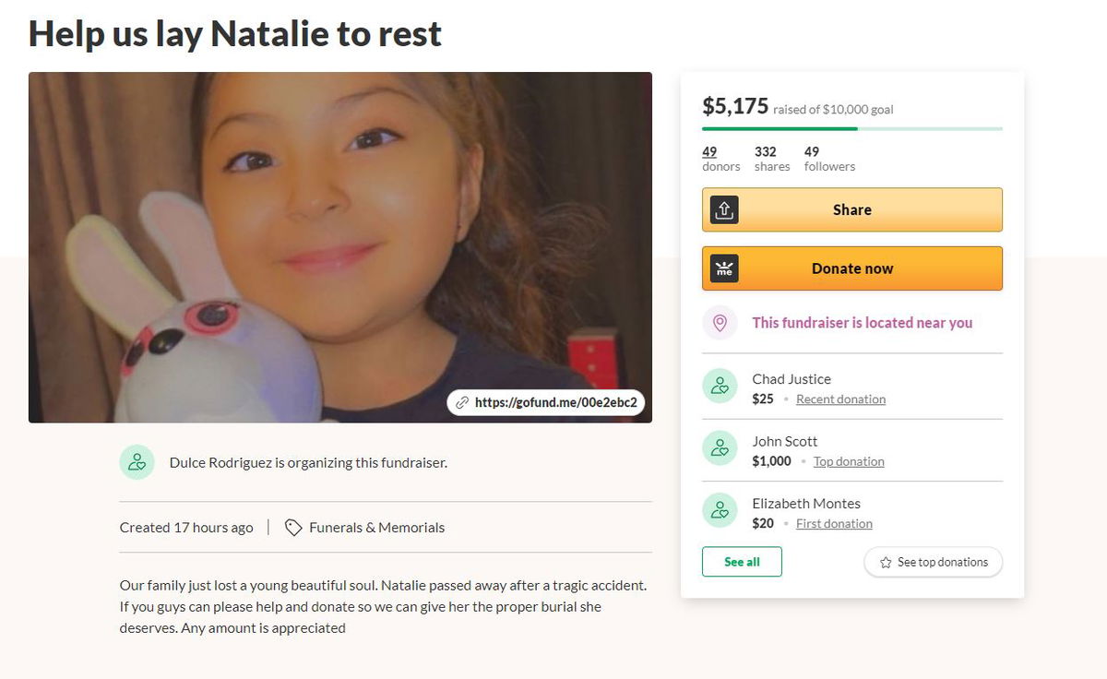Screen dimensions: 1107x679
Task: Click John Scott's donor avatar icon
Action: click(x=720, y=448)
